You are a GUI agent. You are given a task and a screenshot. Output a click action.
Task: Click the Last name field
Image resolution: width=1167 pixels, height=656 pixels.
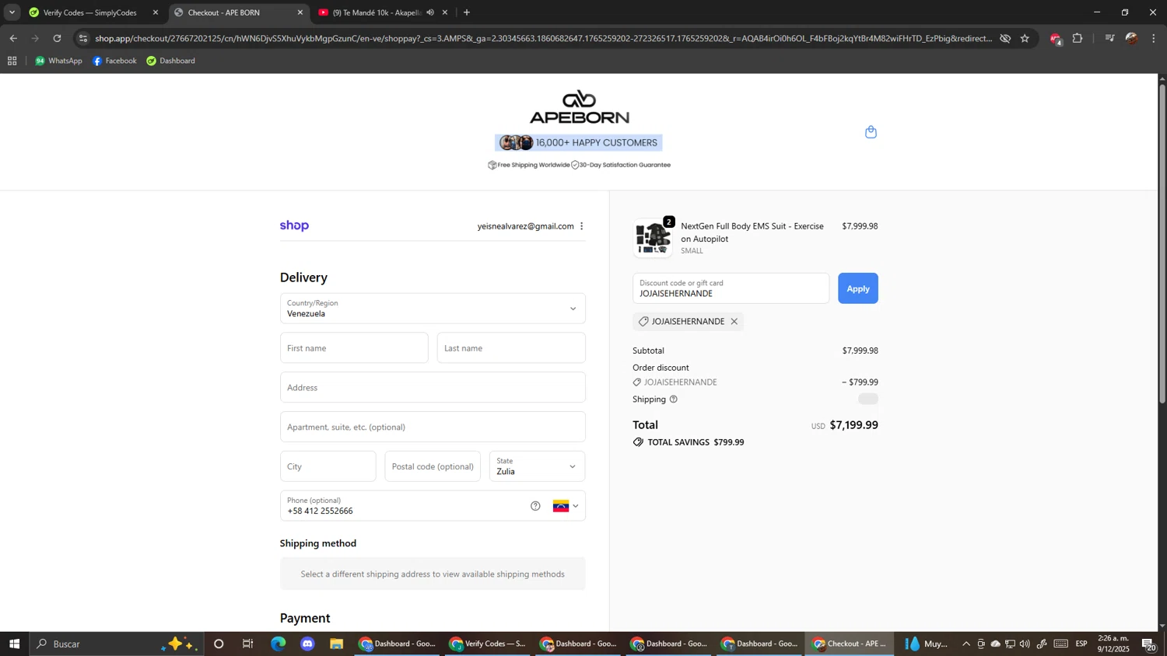(511, 348)
